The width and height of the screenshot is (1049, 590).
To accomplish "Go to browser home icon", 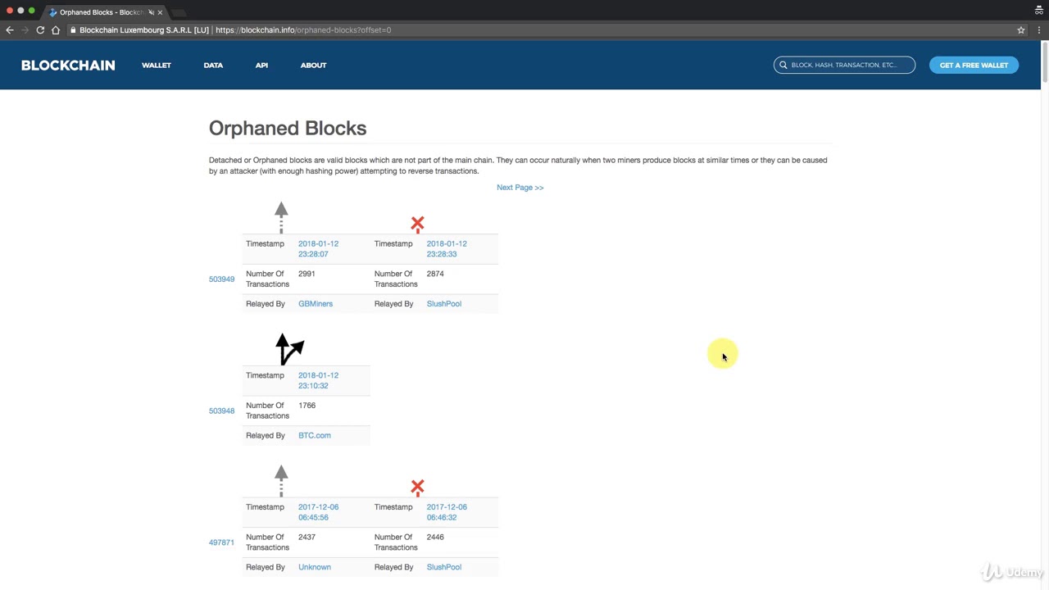I will click(x=56, y=30).
